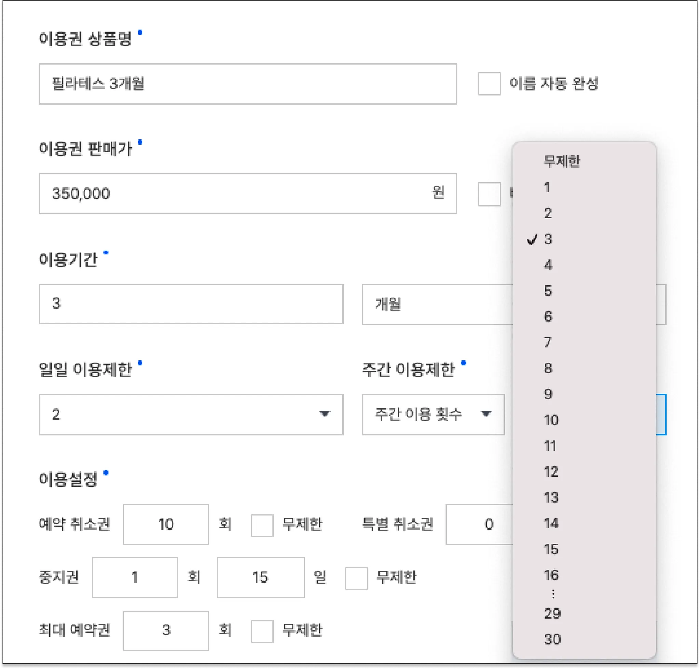The image size is (700, 669).
Task: Click the 중지권 days field showing 15
Action: pyautogui.click(x=260, y=577)
